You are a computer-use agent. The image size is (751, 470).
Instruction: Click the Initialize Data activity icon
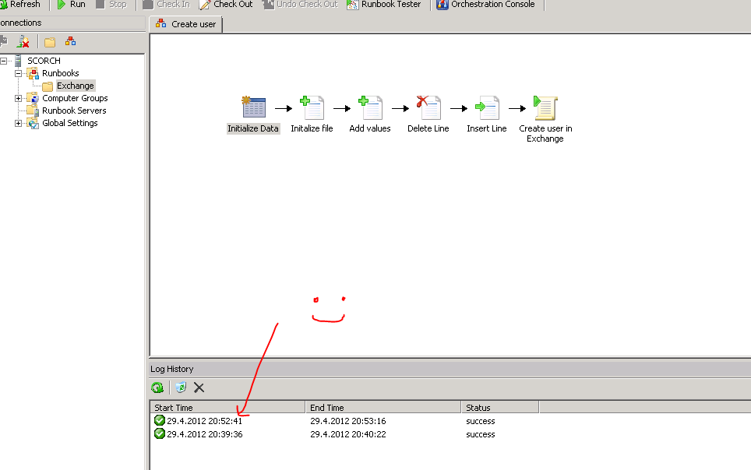coord(254,108)
